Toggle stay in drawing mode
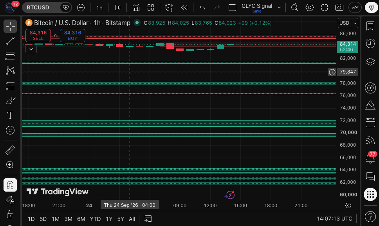This screenshot has width=379, height=226. (x=10, y=200)
